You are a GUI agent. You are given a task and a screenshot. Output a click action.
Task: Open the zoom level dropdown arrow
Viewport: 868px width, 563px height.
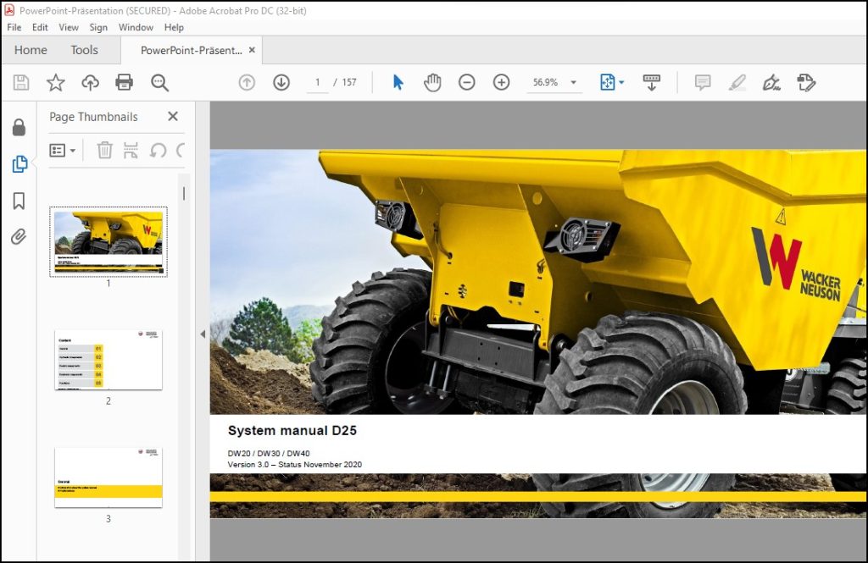[x=574, y=82]
